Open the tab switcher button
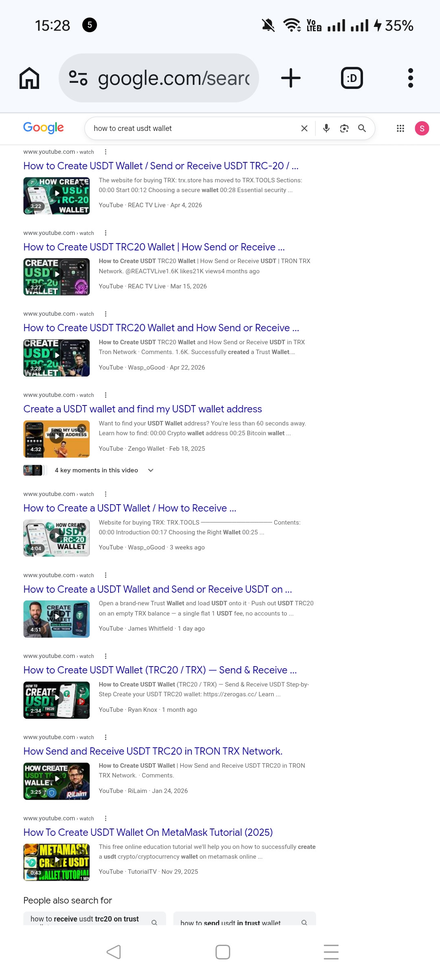Viewport: 440px width, 979px height. 352,78
